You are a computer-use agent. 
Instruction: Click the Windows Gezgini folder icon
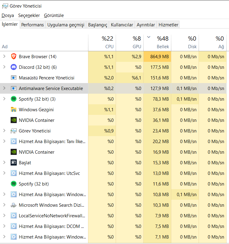click(14, 110)
